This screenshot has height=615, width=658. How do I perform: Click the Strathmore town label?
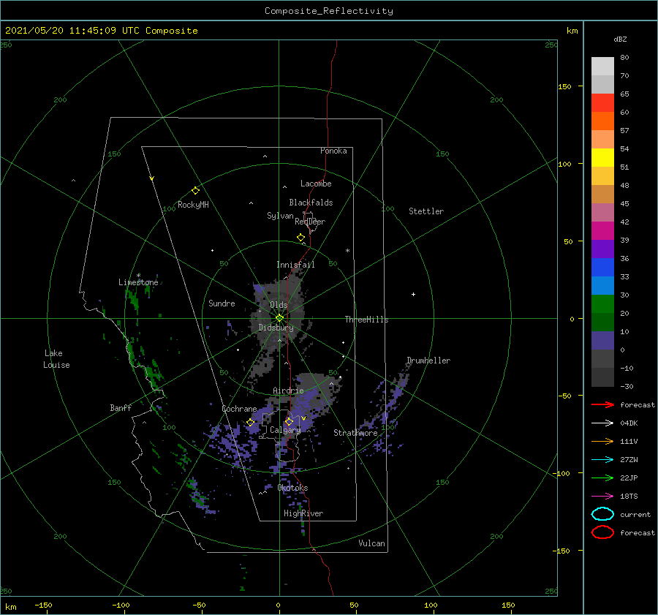(x=355, y=433)
